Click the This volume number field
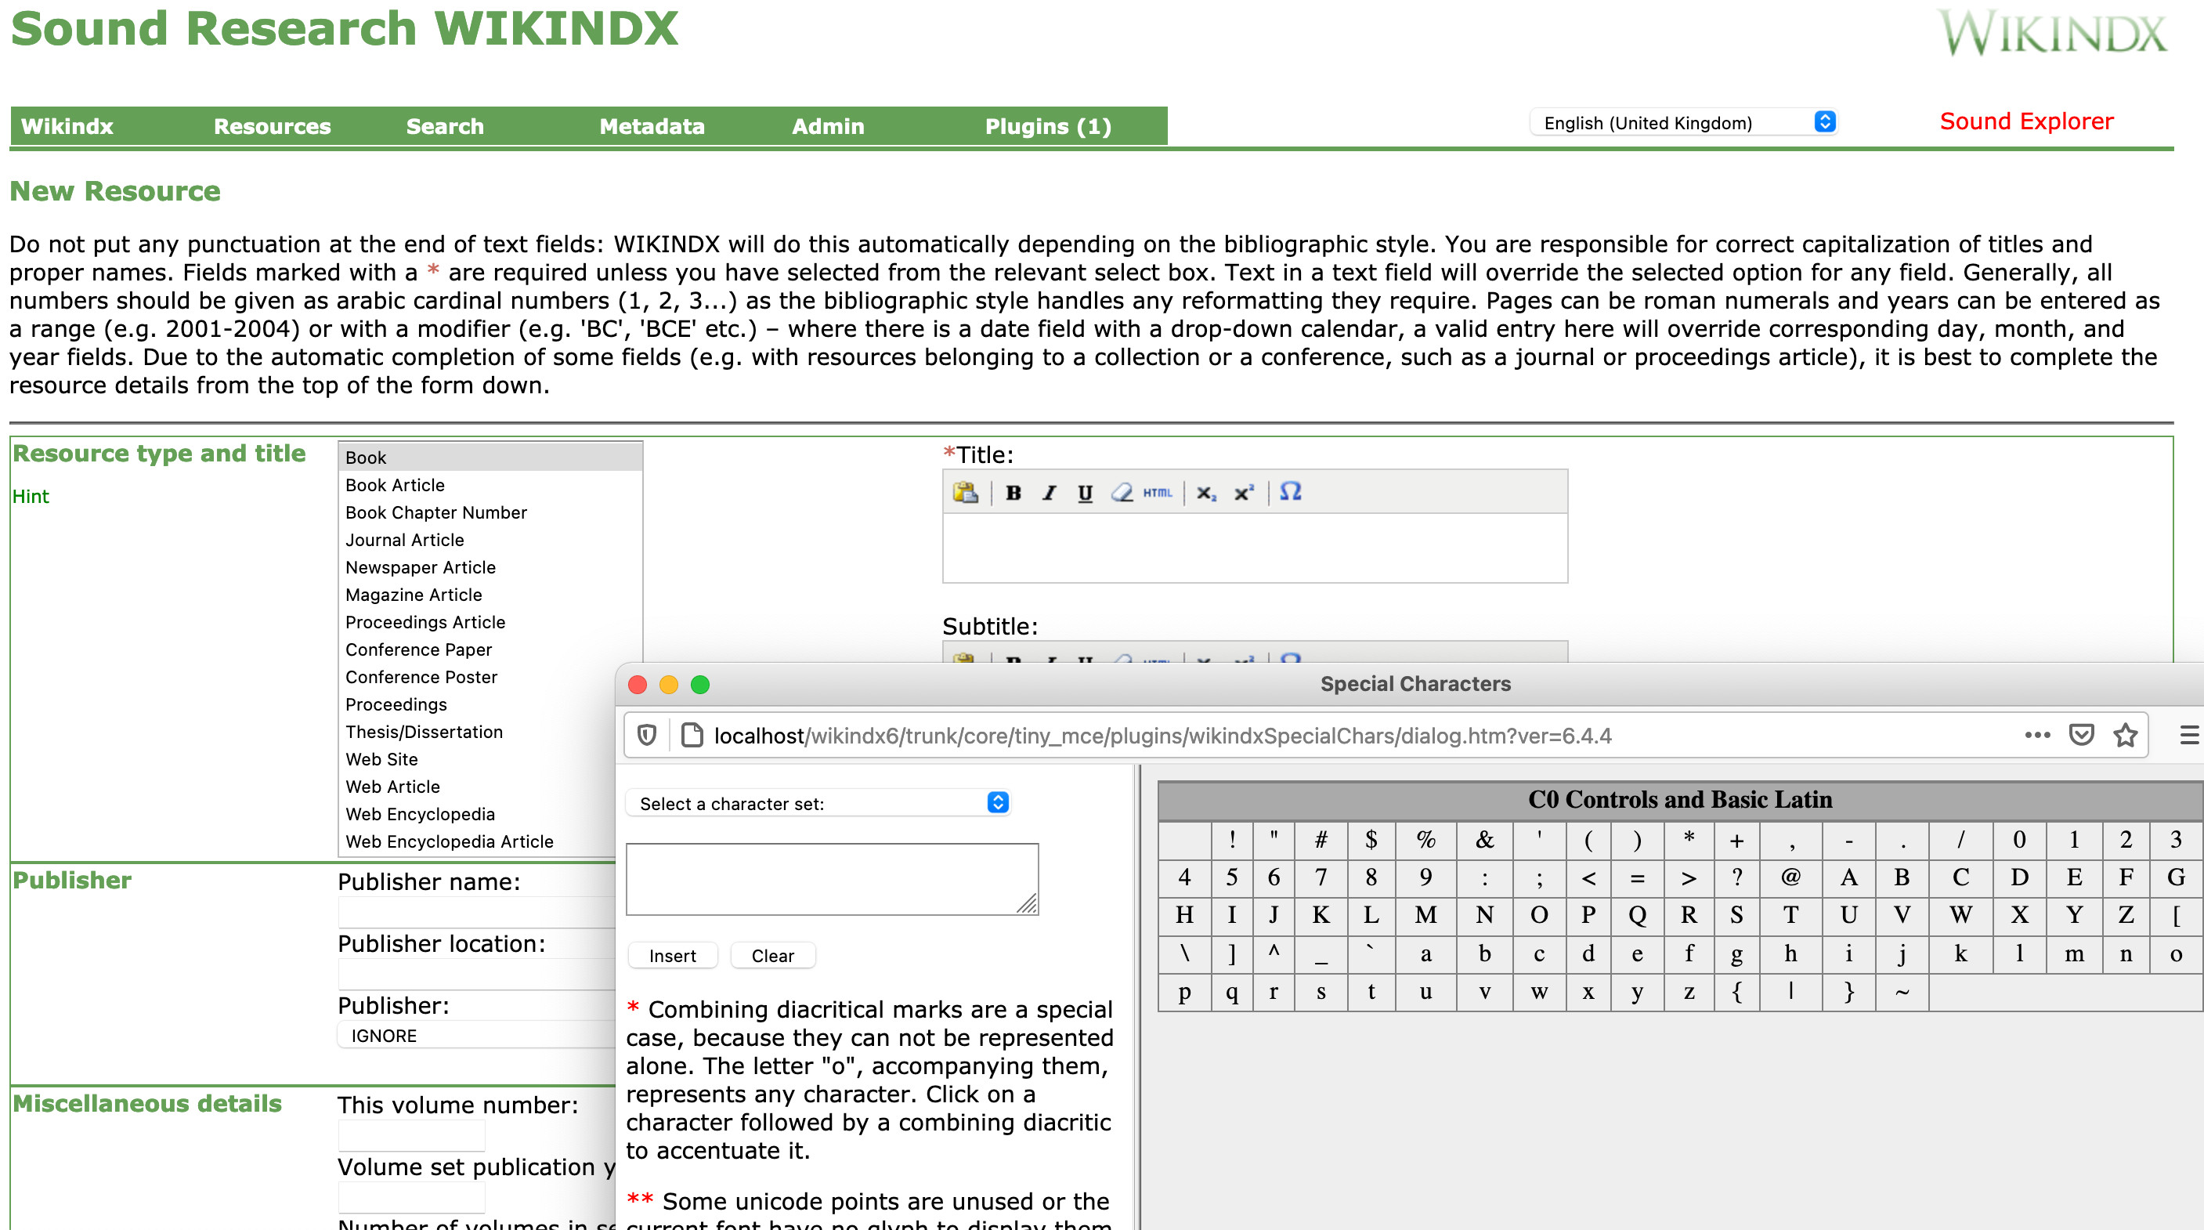The width and height of the screenshot is (2204, 1230). (x=411, y=1136)
